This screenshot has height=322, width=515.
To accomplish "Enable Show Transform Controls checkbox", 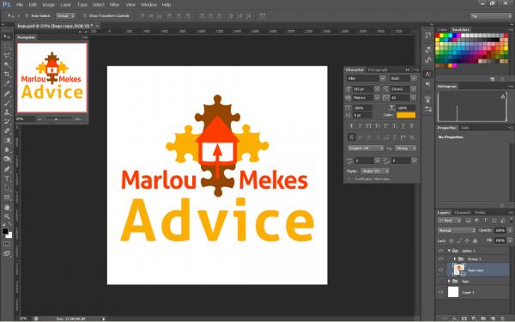I will pyautogui.click(x=85, y=15).
